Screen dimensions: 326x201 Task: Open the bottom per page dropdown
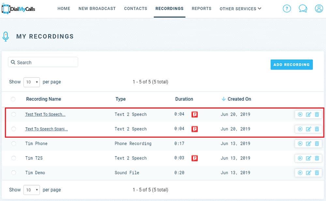click(32, 190)
